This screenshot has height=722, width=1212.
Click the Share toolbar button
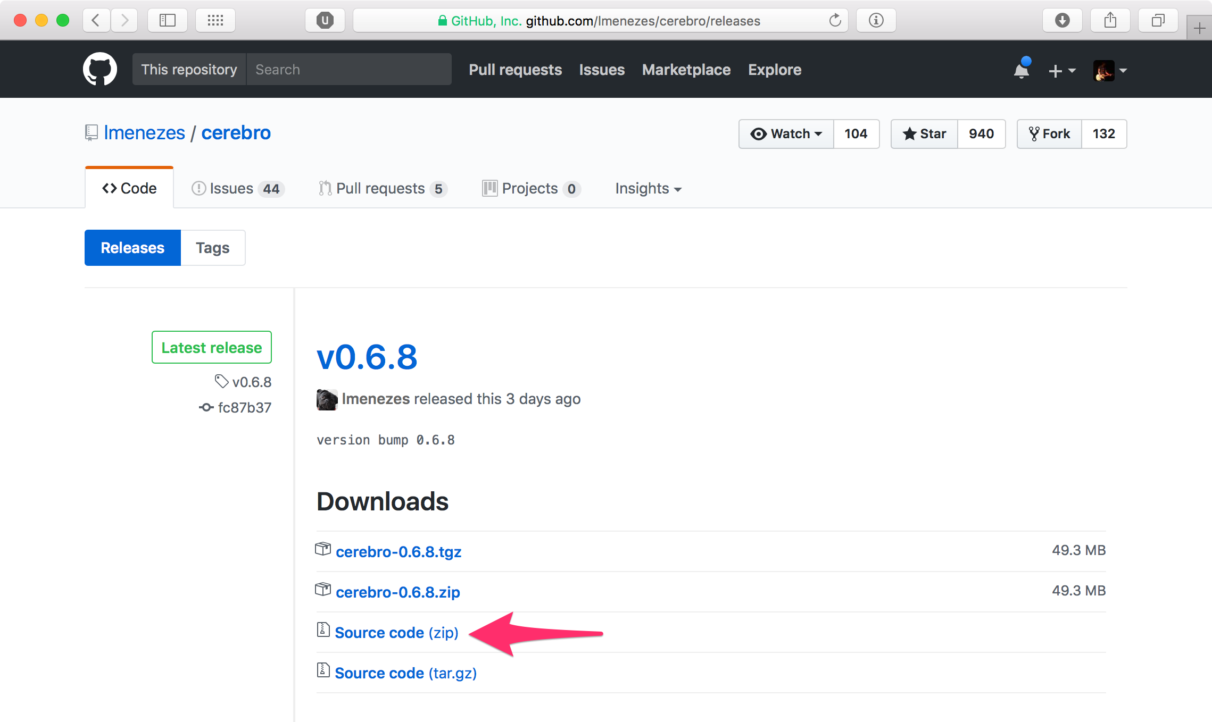point(1110,21)
